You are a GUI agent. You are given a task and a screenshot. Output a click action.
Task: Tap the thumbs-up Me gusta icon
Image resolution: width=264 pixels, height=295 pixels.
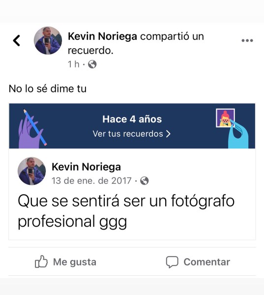pyautogui.click(x=41, y=262)
